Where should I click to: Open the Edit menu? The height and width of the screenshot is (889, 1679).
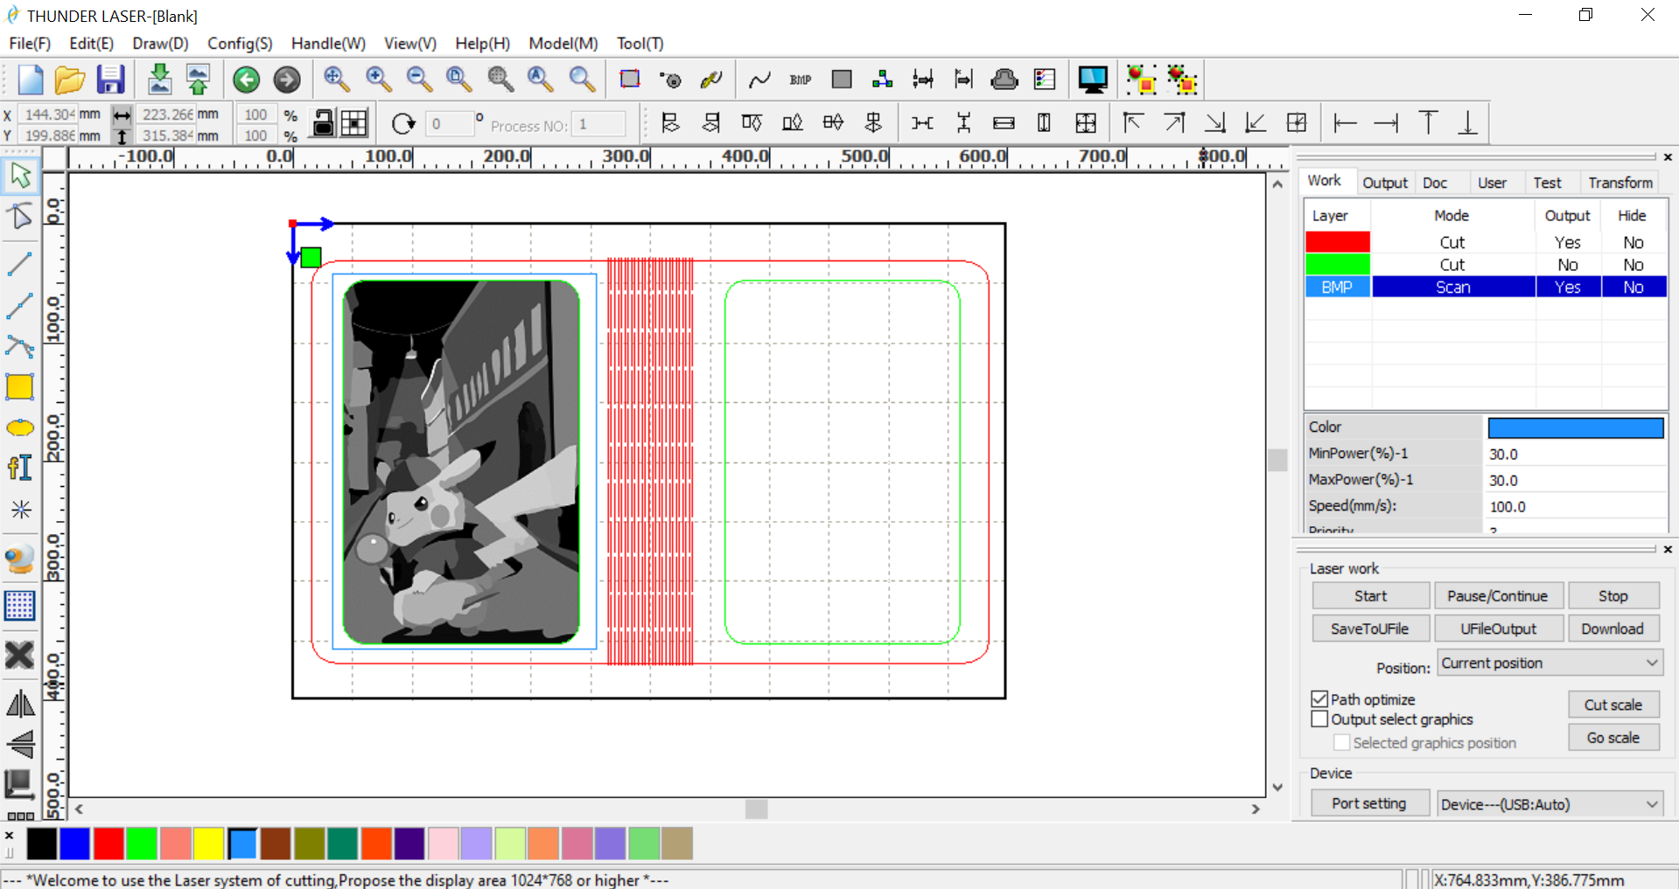(x=91, y=43)
